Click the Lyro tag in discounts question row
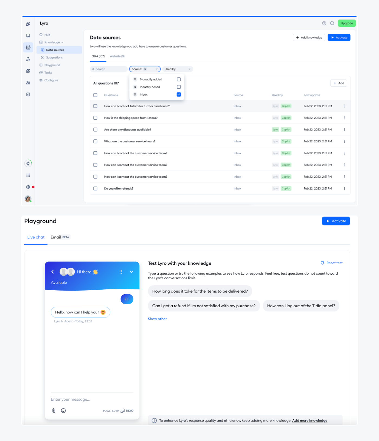This screenshot has width=379, height=441. point(275,130)
